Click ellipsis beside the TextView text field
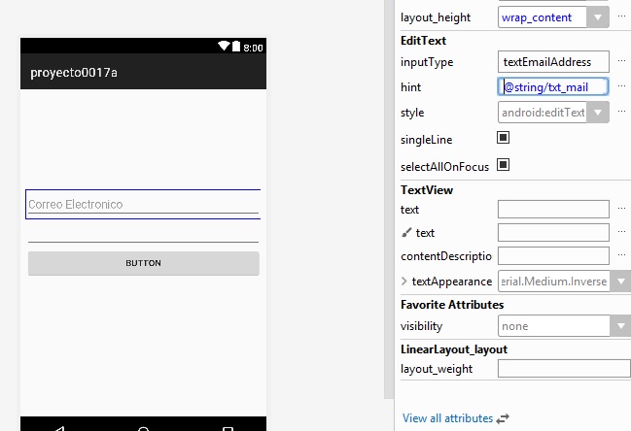 tap(621, 209)
